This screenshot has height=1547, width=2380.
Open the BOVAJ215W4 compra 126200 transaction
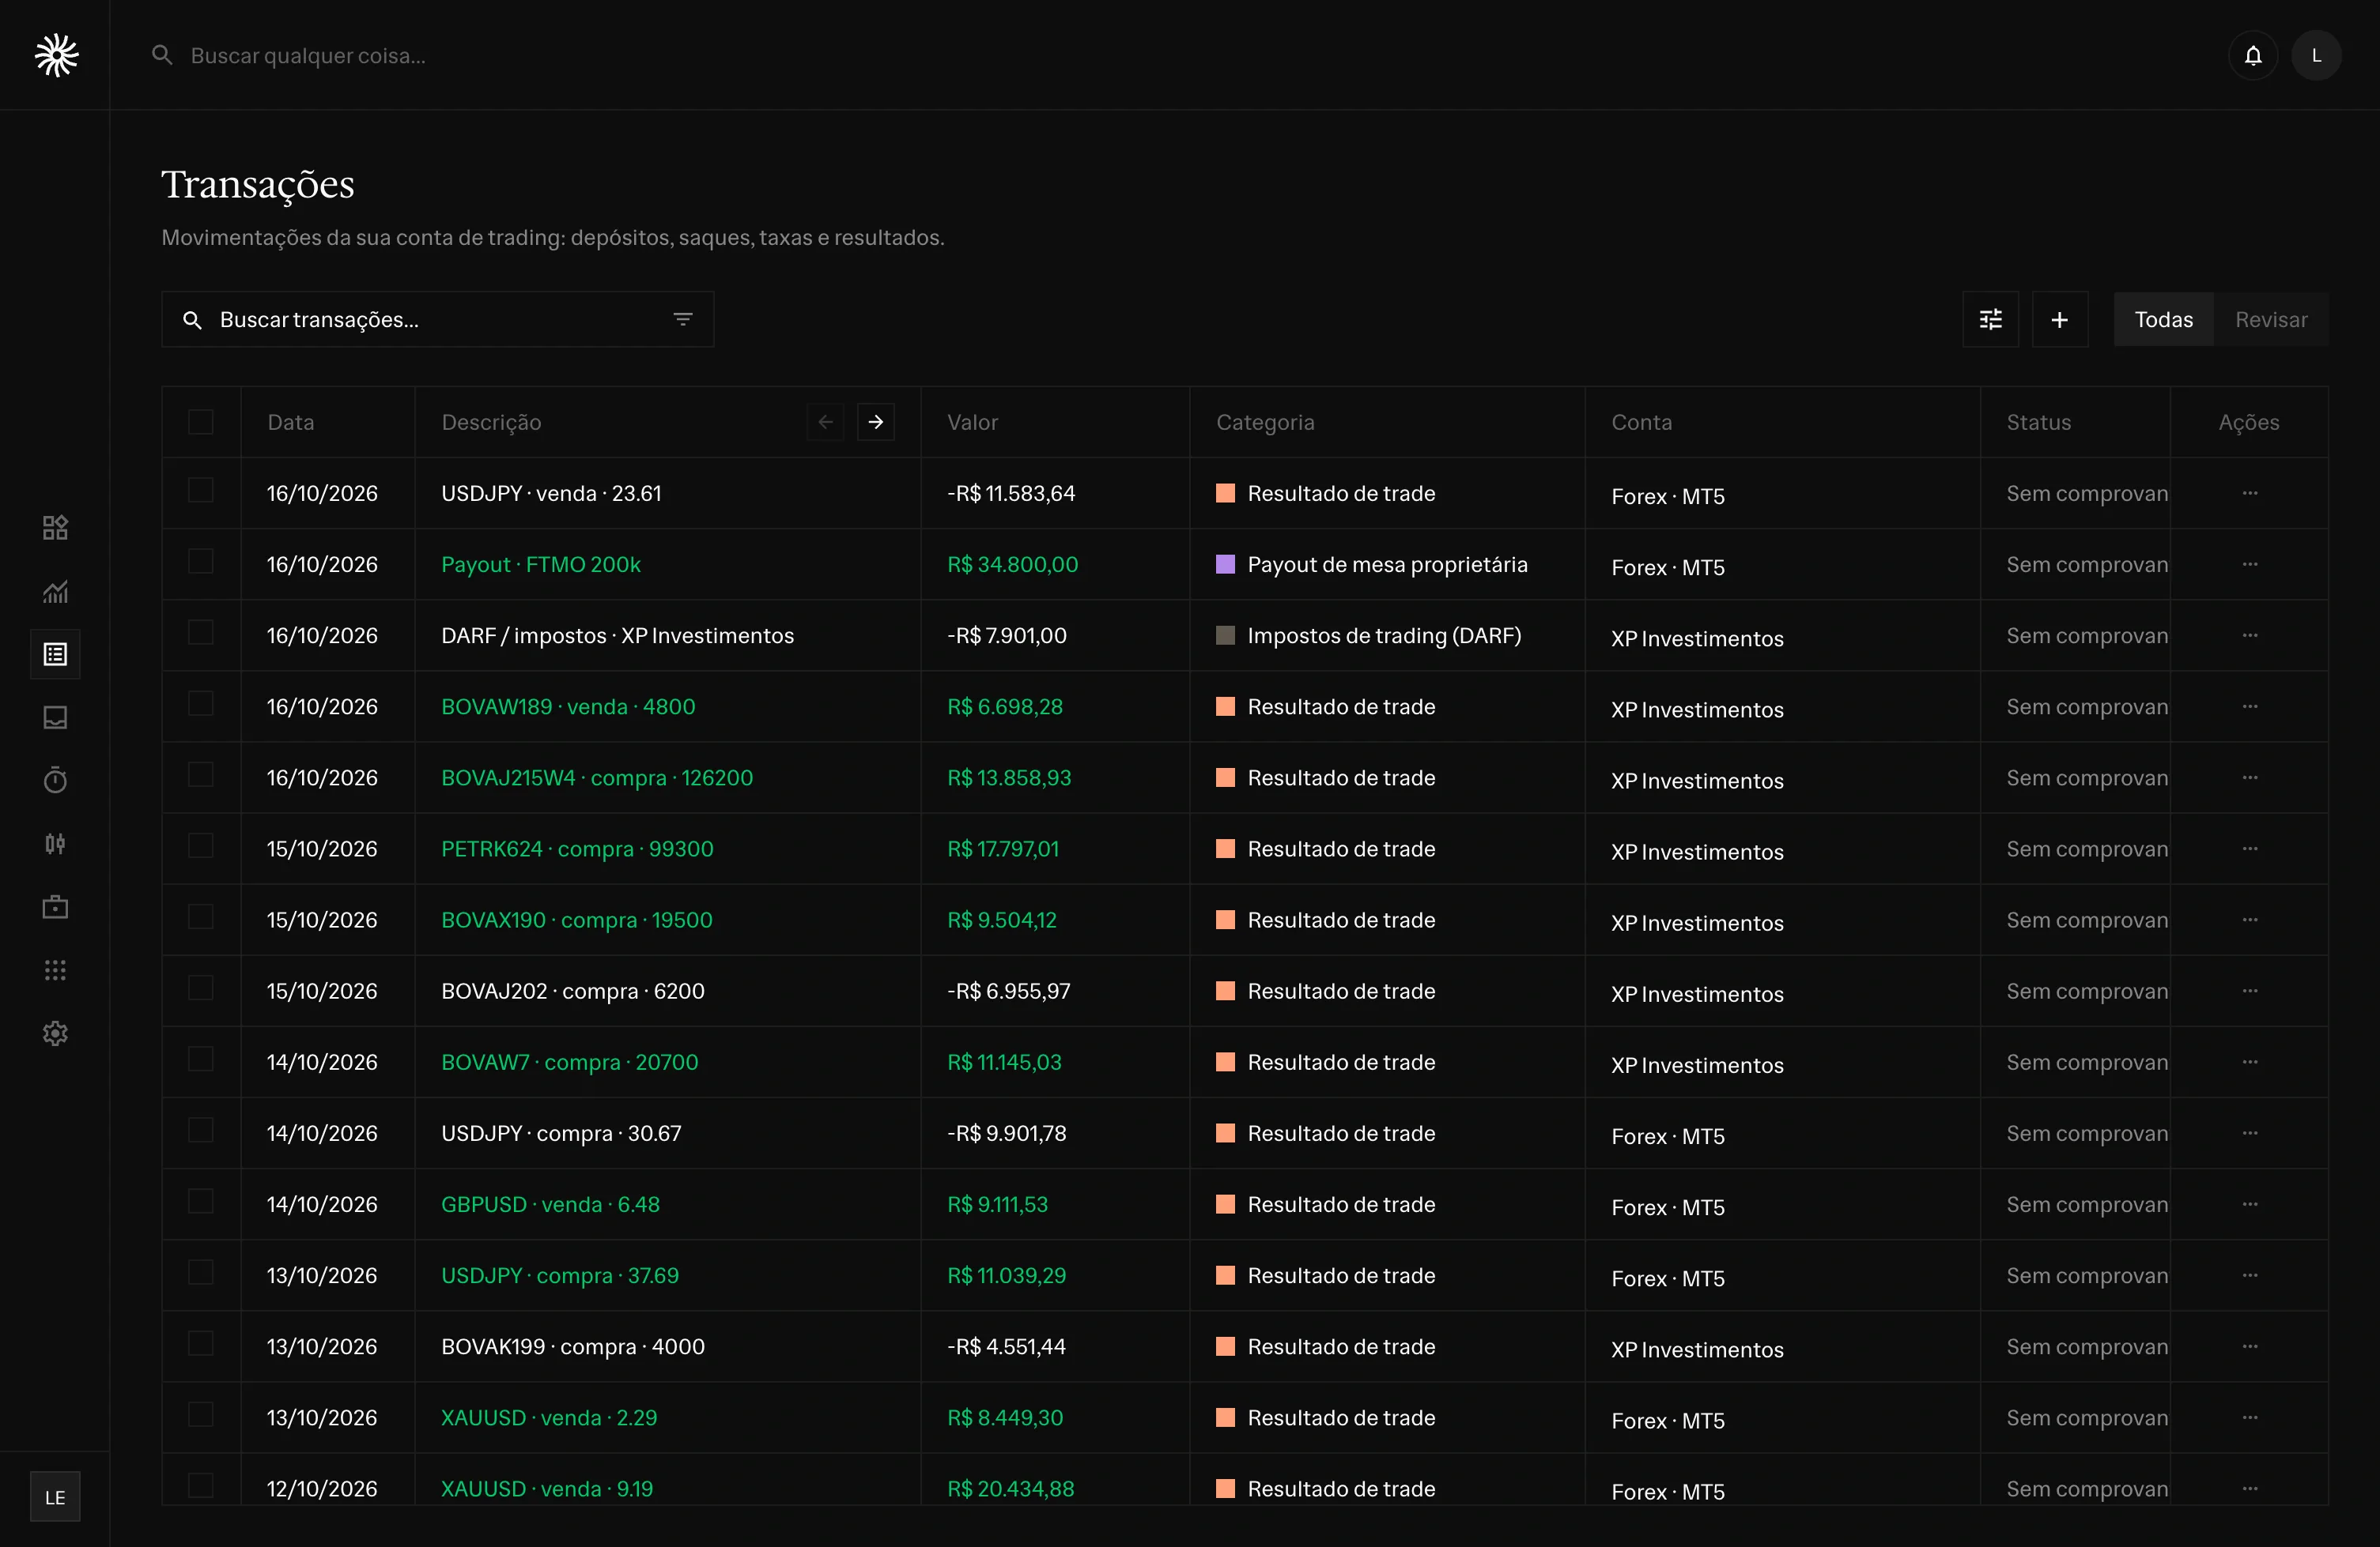click(597, 777)
